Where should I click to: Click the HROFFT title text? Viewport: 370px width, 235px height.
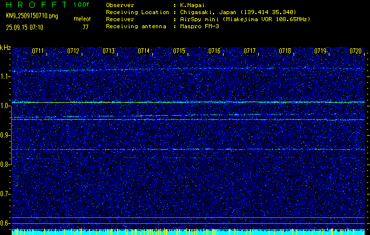click(x=36, y=5)
